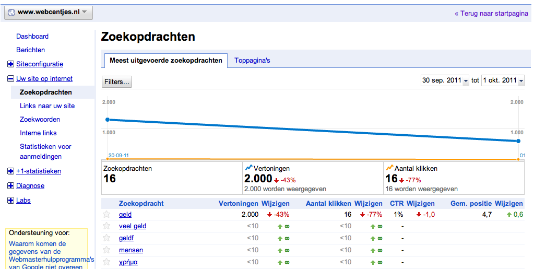Open the Siteconfiguratie link
Image resolution: width=534 pixels, height=269 pixels.
point(40,64)
